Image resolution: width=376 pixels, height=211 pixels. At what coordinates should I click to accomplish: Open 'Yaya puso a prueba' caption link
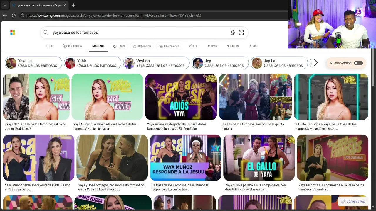[255, 187]
